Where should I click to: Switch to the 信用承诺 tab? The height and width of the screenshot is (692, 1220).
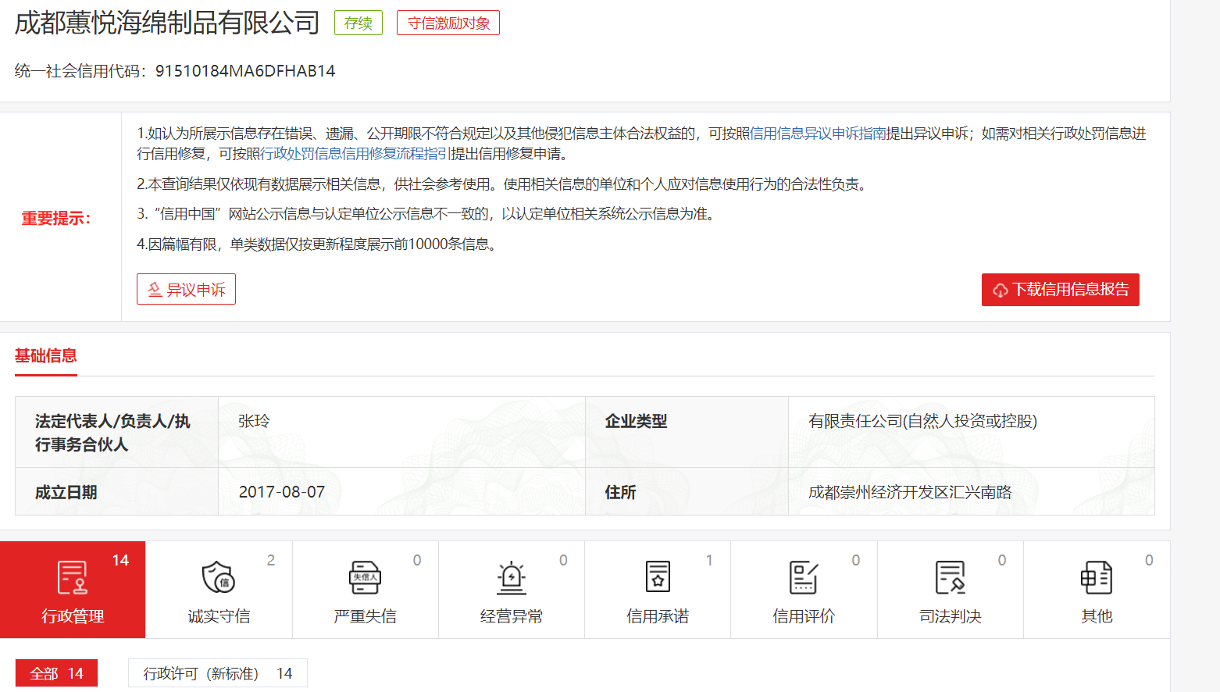click(x=658, y=590)
